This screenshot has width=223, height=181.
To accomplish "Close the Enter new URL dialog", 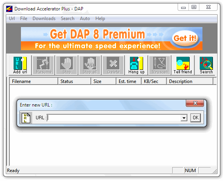I will click(x=195, y=103).
